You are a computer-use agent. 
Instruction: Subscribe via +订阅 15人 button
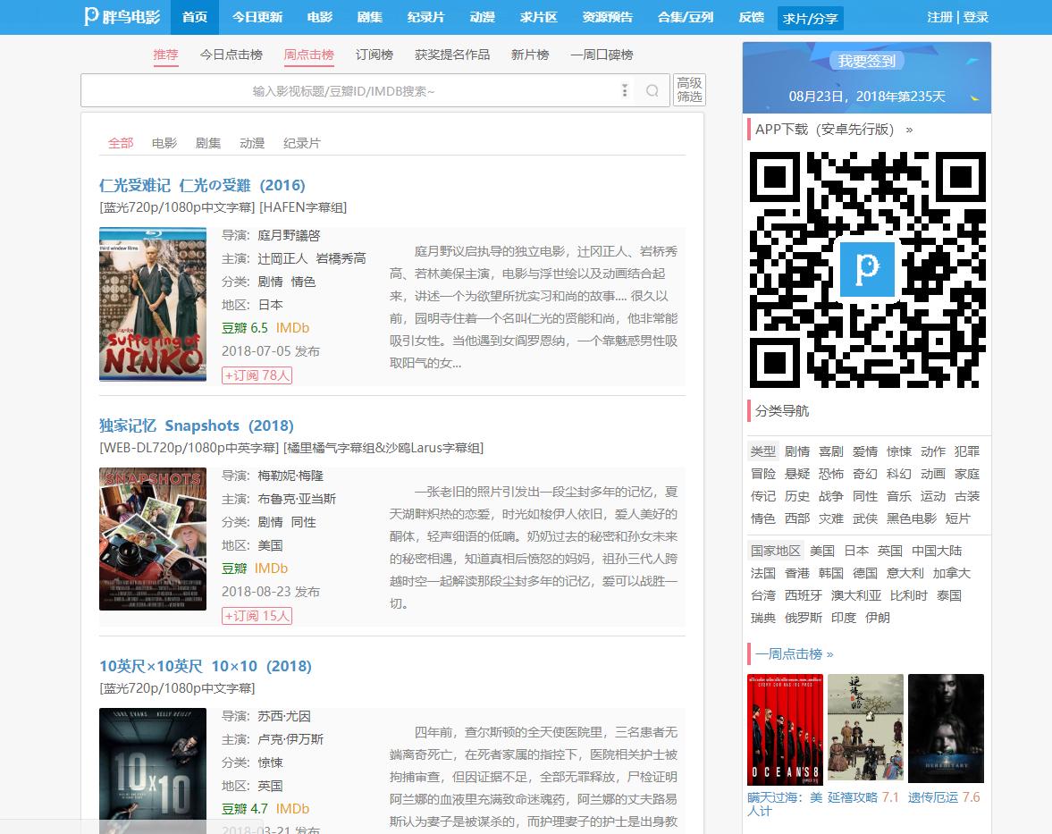tap(257, 615)
